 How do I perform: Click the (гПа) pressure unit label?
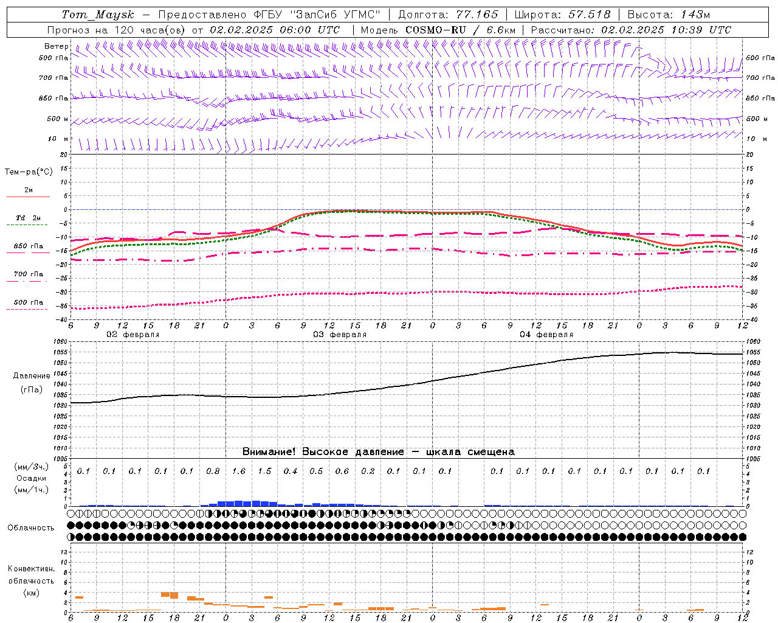tap(32, 389)
